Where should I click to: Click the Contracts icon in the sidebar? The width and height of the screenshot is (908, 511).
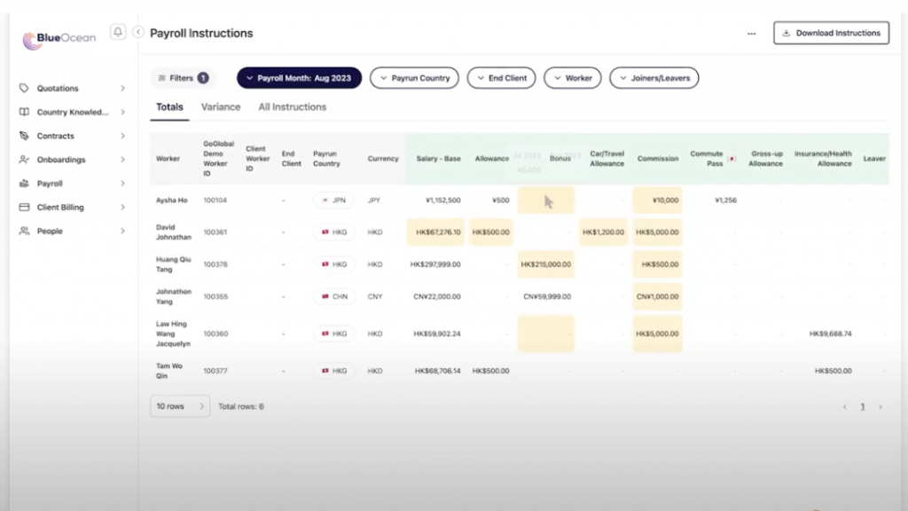point(24,136)
